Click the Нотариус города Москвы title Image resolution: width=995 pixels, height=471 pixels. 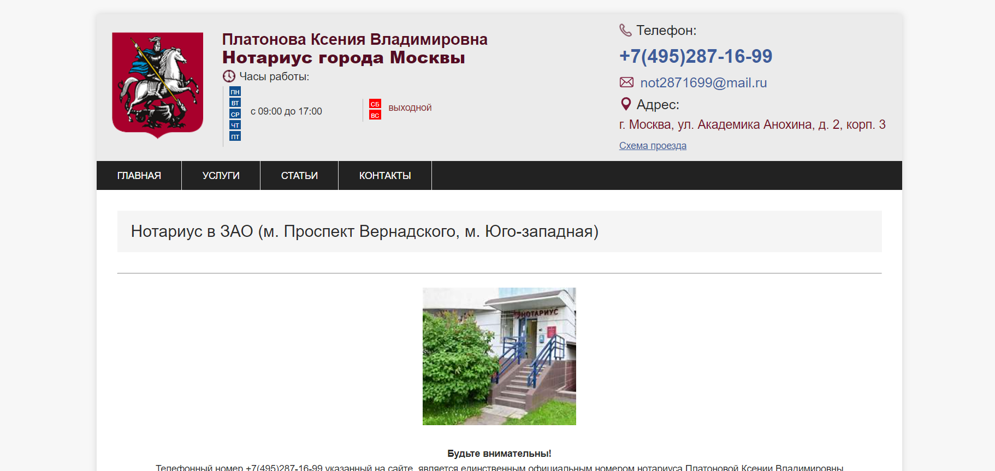tap(343, 57)
